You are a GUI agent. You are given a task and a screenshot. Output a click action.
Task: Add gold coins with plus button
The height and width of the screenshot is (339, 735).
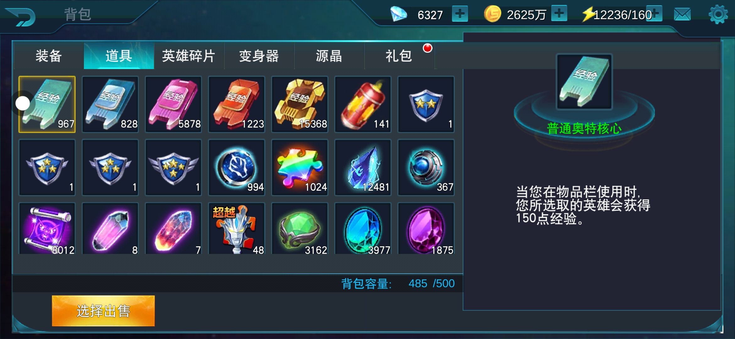[559, 13]
